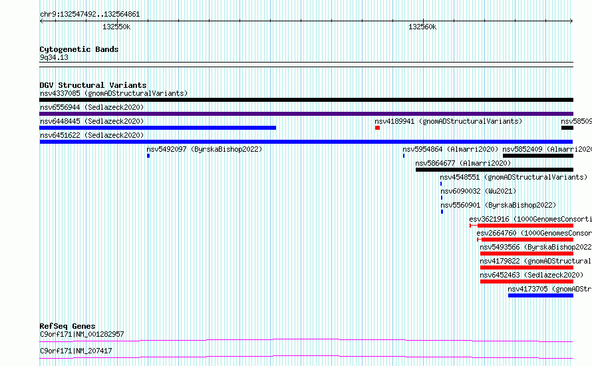592x366 pixels.
Task: Select the red nsv4179822 variant bar
Action: 527,268
